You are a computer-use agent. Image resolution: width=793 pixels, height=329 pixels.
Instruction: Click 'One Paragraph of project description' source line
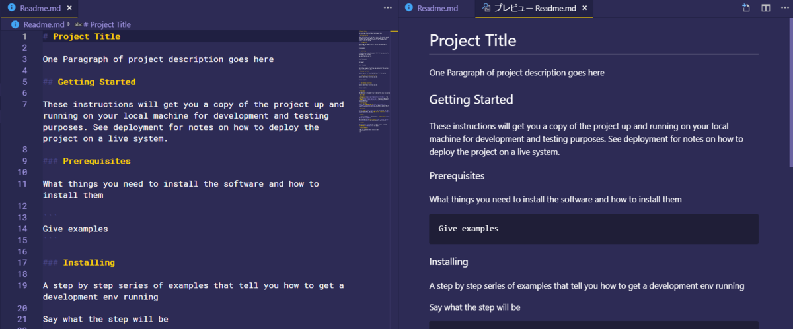click(x=158, y=59)
